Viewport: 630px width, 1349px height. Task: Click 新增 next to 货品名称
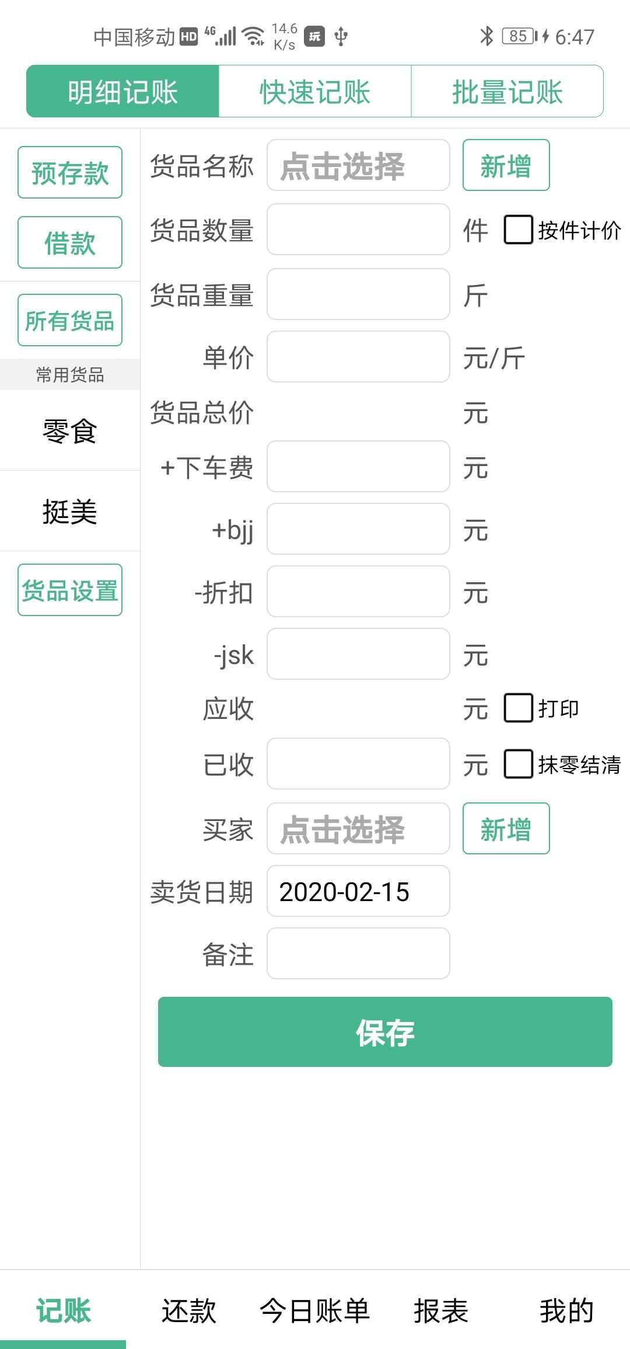coord(506,165)
